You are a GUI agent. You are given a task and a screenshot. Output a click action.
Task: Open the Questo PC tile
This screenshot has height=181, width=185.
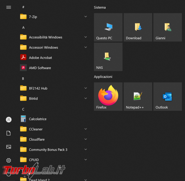pos(108,27)
